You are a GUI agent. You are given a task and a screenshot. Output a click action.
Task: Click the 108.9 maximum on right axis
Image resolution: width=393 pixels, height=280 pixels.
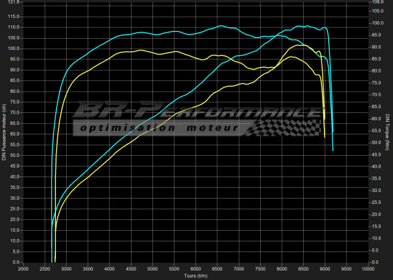[x=379, y=2]
